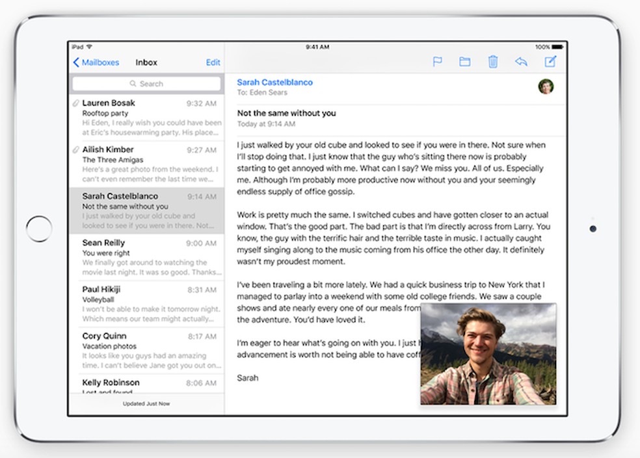Open Sarah Castelblanco's contact photo

546,86
